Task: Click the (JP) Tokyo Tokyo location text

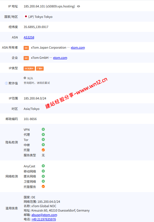Action: point(40,17)
